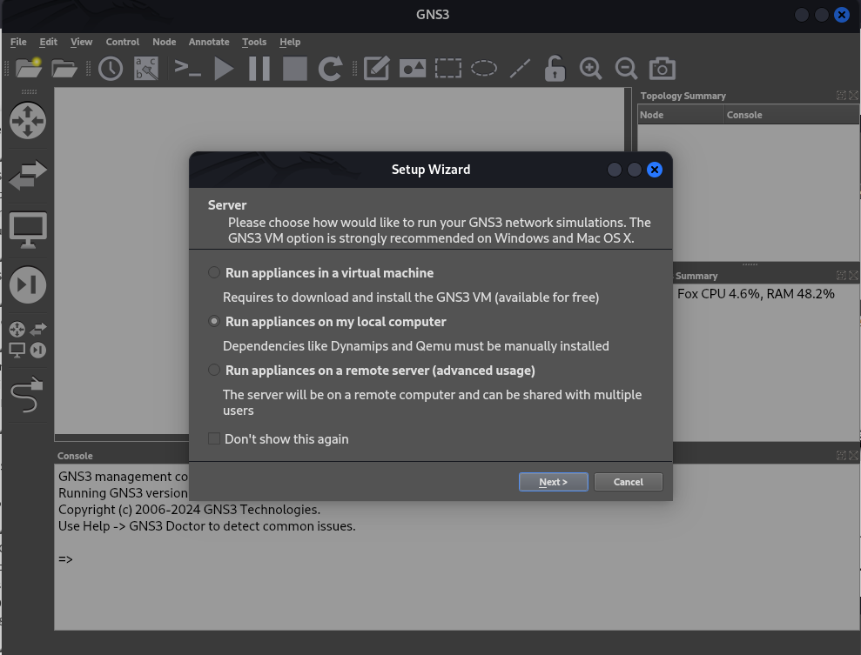Viewport: 861px width, 655px height.
Task: Open the View menu
Action: point(81,42)
